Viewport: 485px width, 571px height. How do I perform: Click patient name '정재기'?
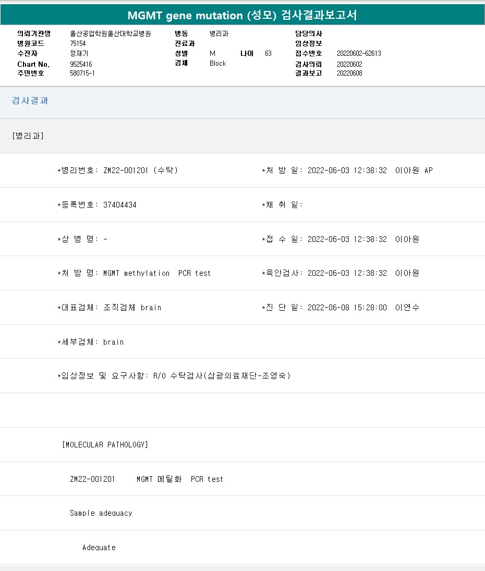pyautogui.click(x=79, y=54)
